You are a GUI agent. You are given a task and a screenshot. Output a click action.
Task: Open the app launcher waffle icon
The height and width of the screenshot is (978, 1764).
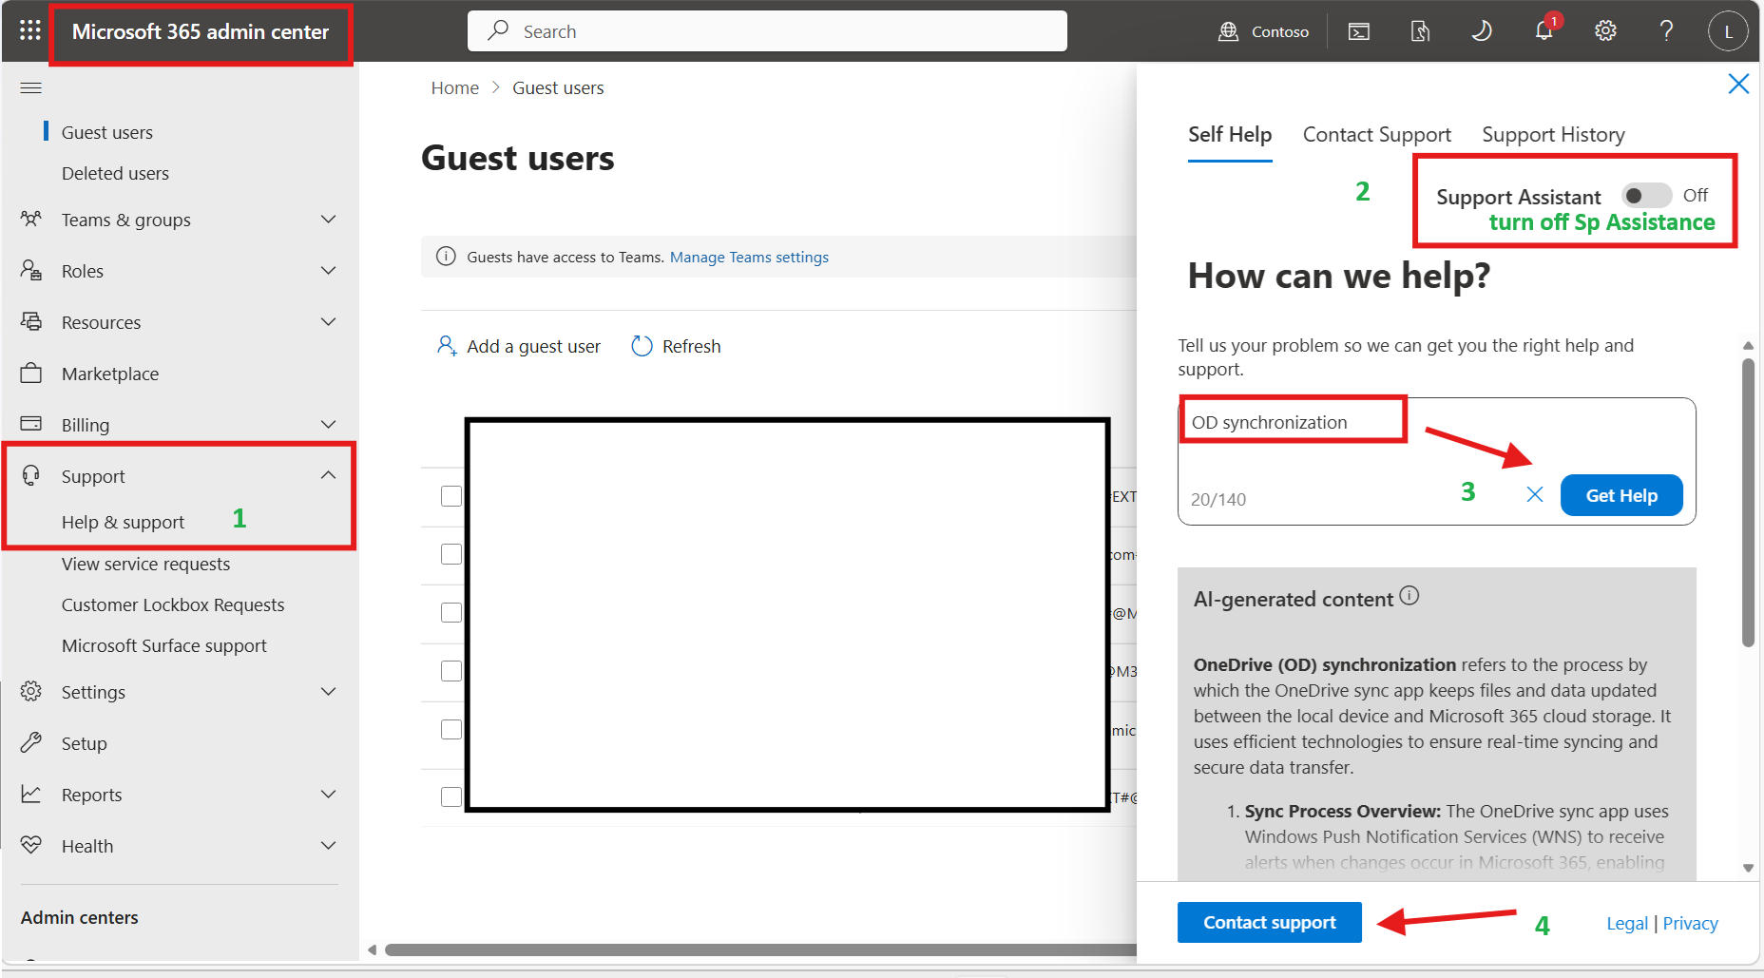click(30, 30)
